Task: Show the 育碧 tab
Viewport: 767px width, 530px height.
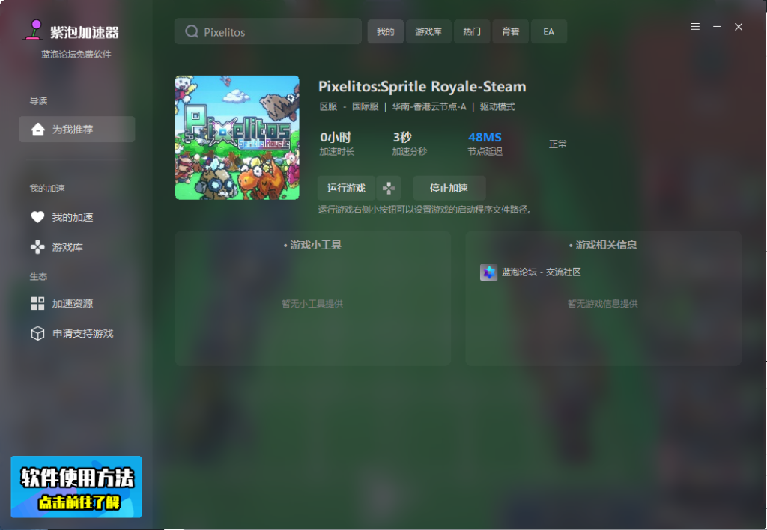Action: tap(511, 31)
